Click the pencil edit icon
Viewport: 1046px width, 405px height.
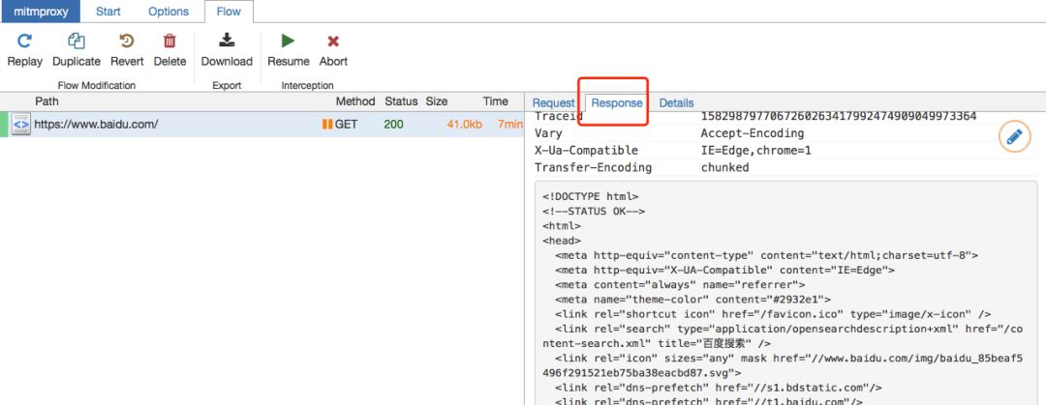pyautogui.click(x=1014, y=137)
